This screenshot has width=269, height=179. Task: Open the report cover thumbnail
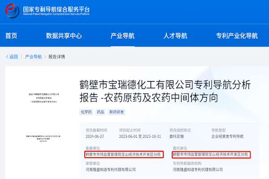tap(43, 118)
